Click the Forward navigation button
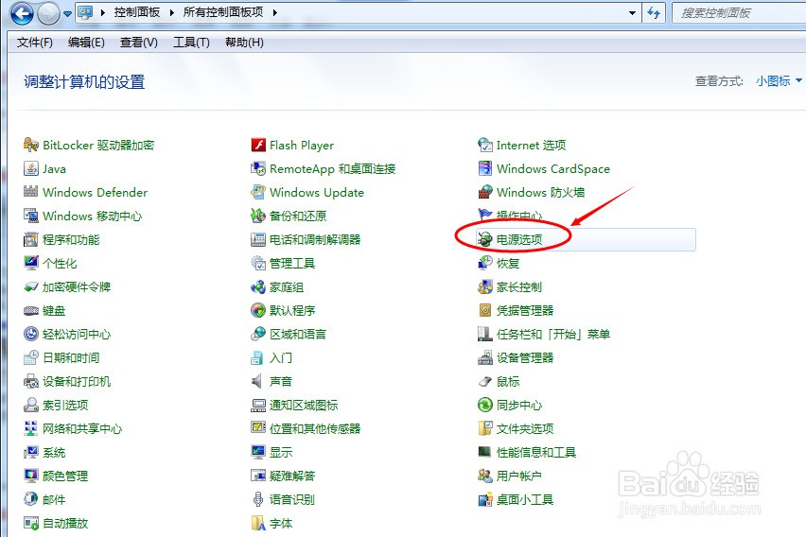 click(x=49, y=14)
